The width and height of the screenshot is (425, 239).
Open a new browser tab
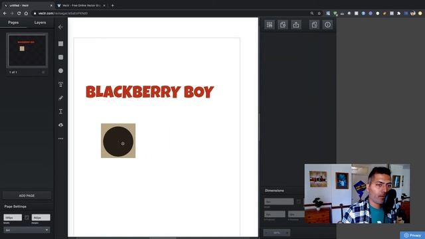(112, 5)
